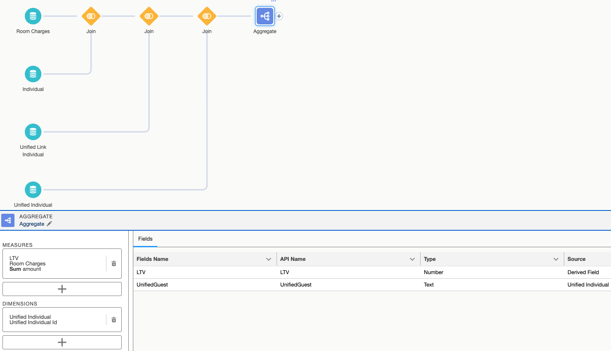Image resolution: width=611 pixels, height=351 pixels.
Task: Add a new node after Aggregate
Action: pyautogui.click(x=279, y=16)
